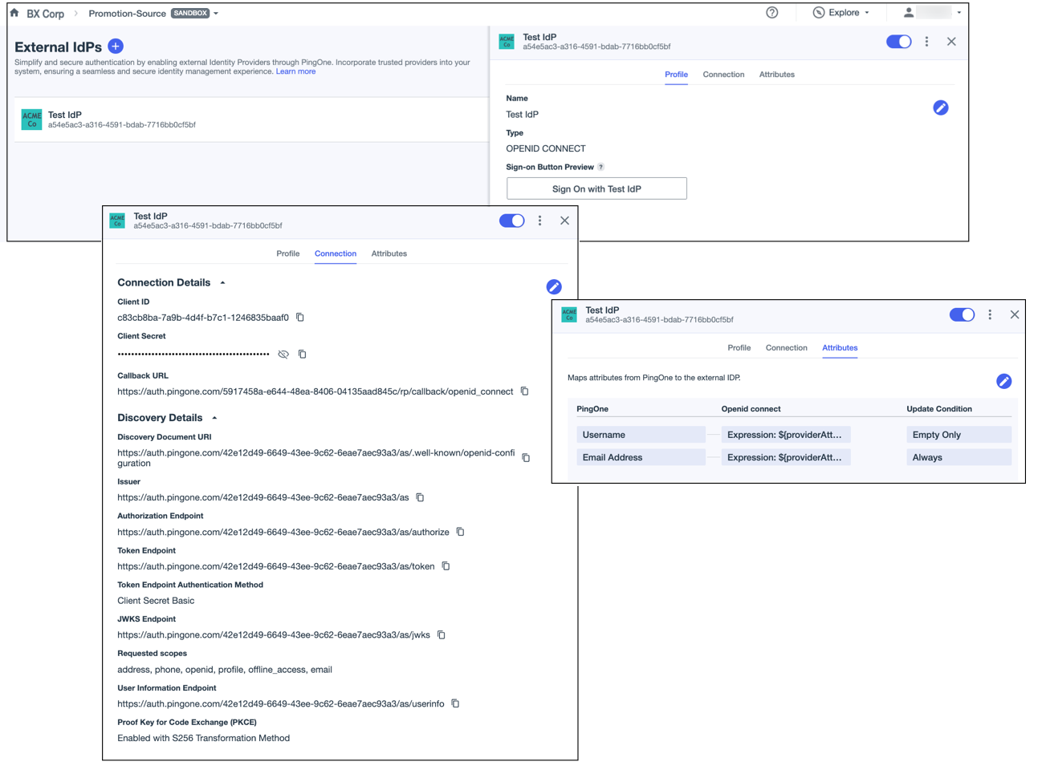Edit the Profile panel with the pencil icon
The width and height of the screenshot is (1042, 770).
(941, 107)
